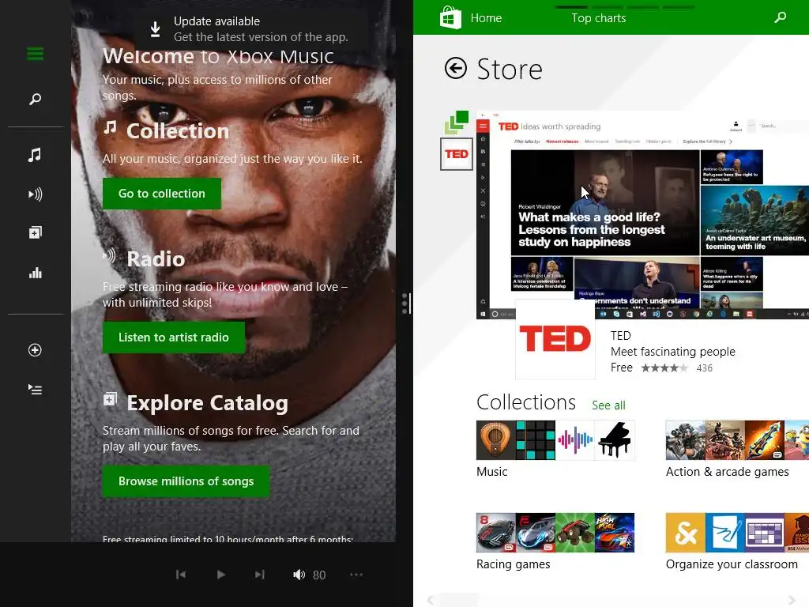Image resolution: width=809 pixels, height=607 pixels.
Task: Open the Music collection label
Action: (491, 472)
